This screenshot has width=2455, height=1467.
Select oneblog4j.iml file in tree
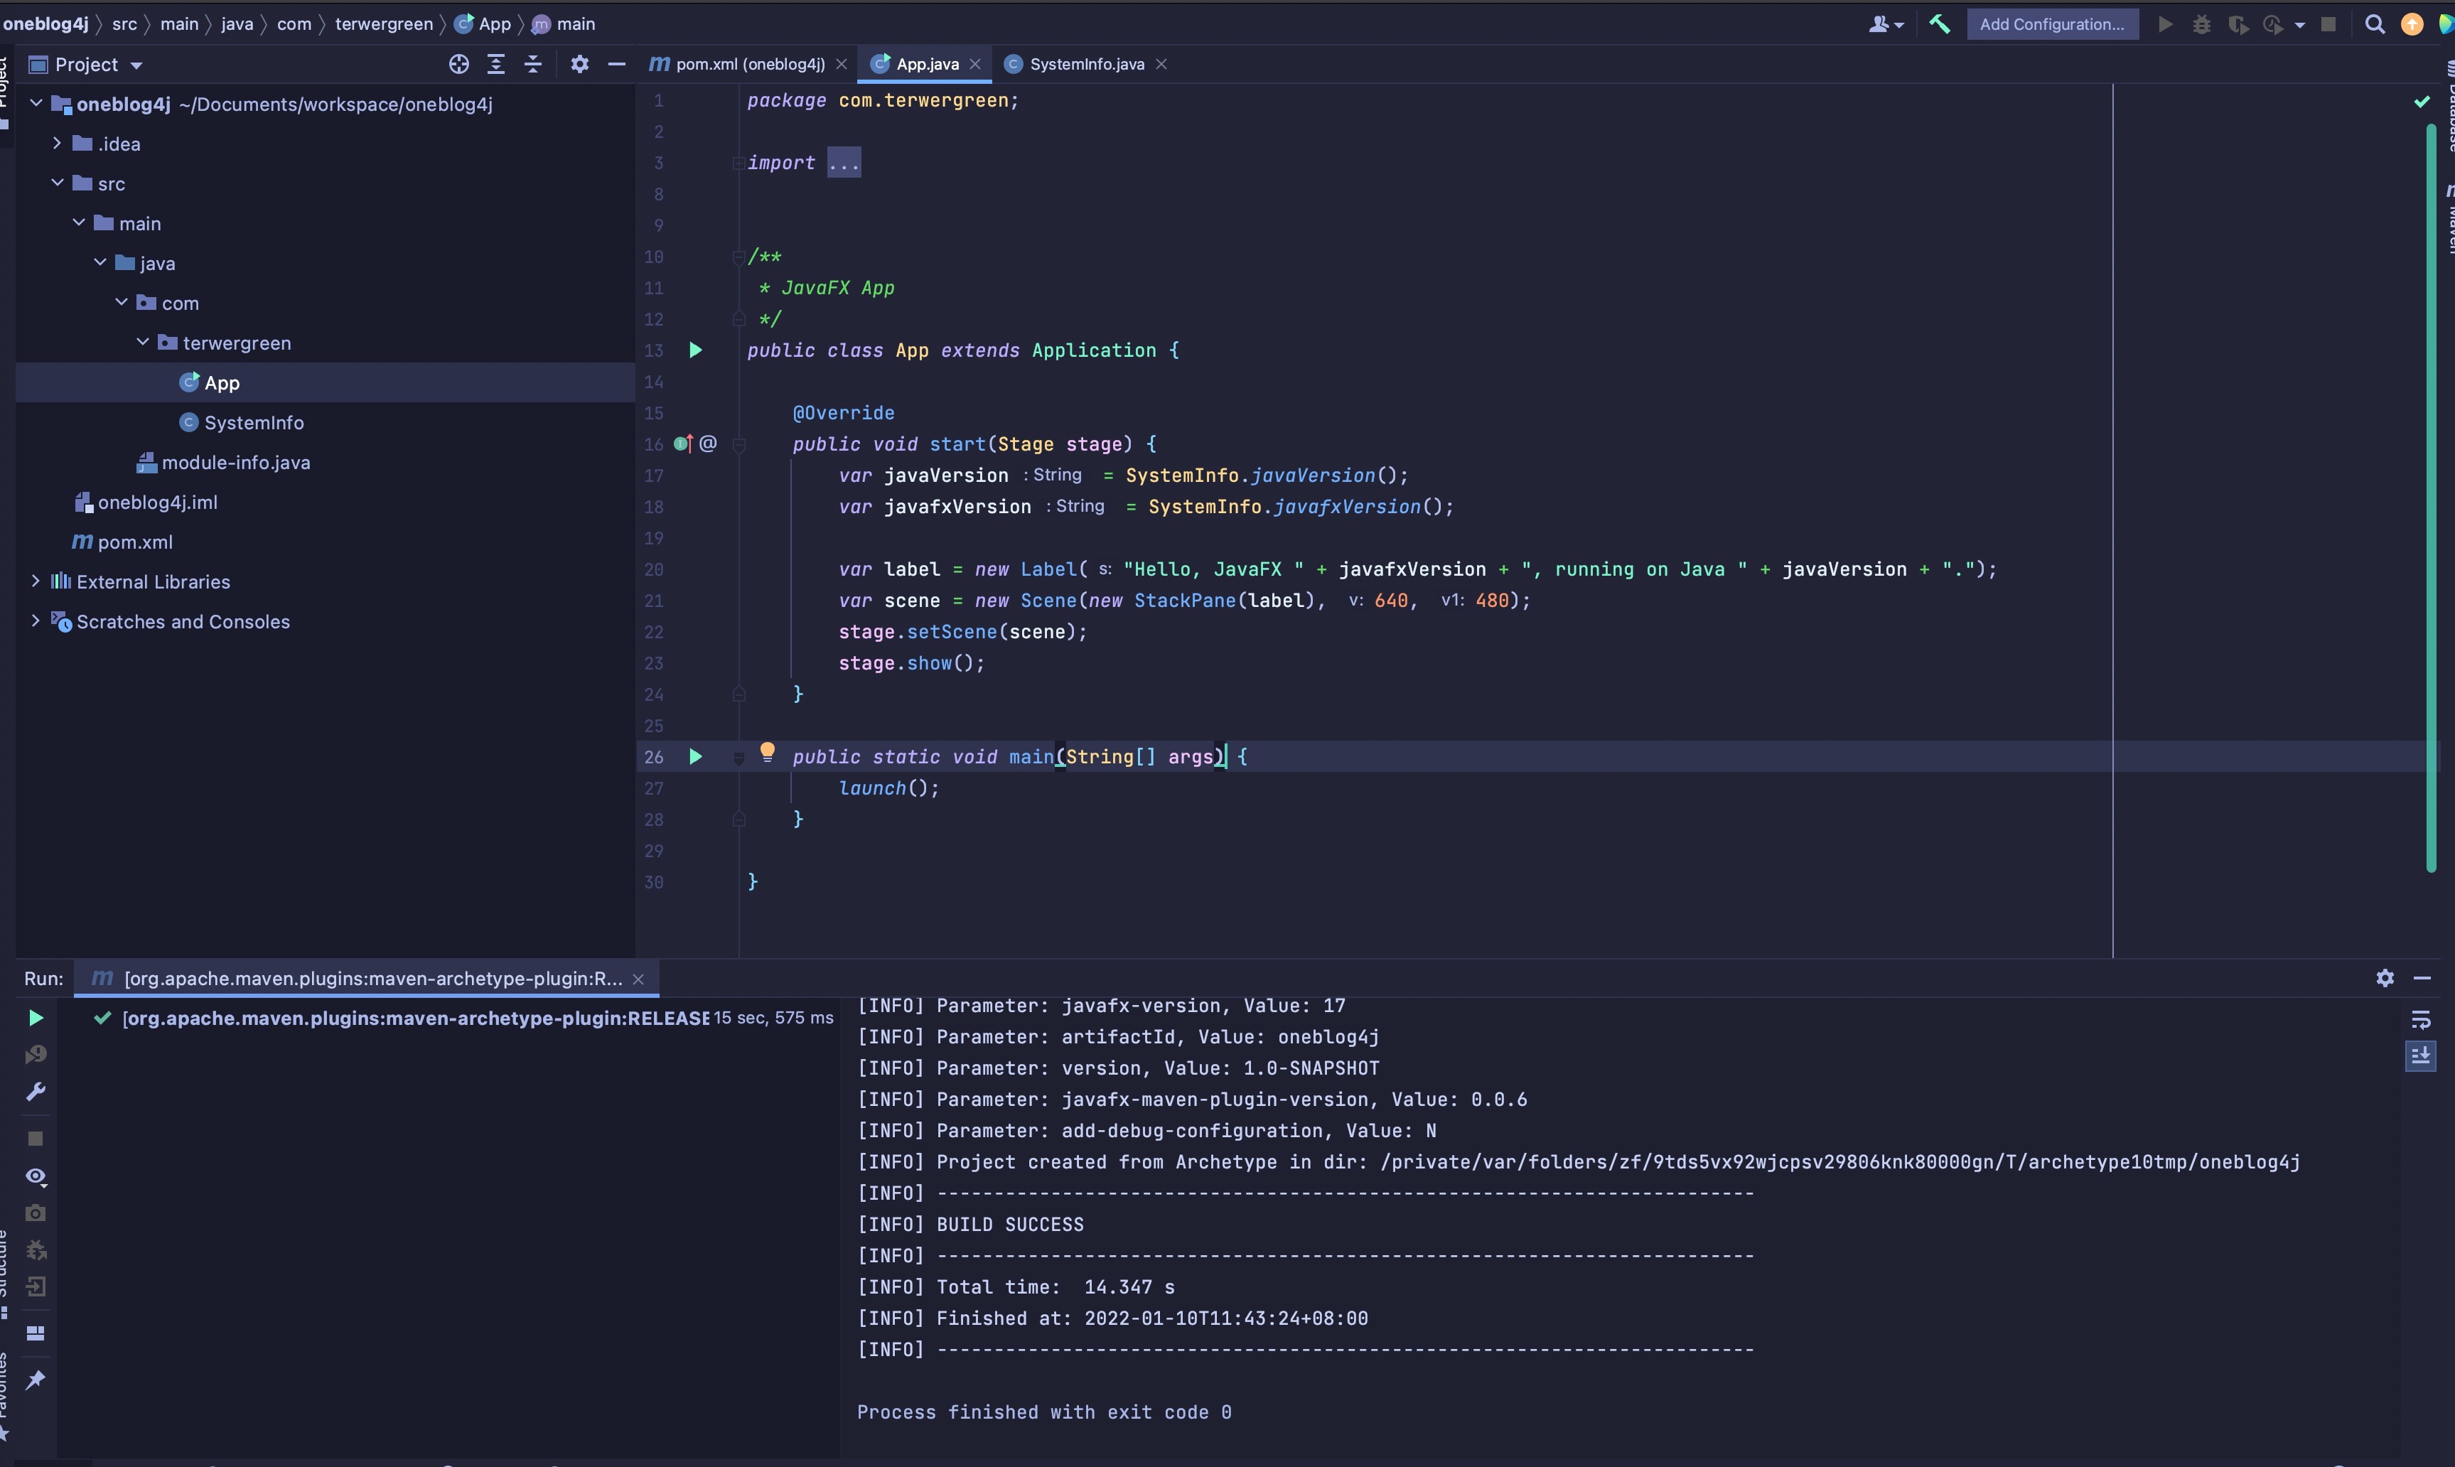coord(324,503)
